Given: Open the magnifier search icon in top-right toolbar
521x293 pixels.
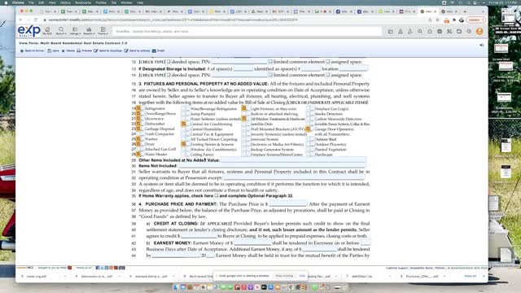Looking at the screenshot, I should tap(420, 31).
